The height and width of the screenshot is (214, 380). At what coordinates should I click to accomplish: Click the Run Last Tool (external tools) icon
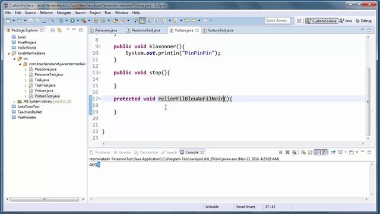click(x=84, y=21)
